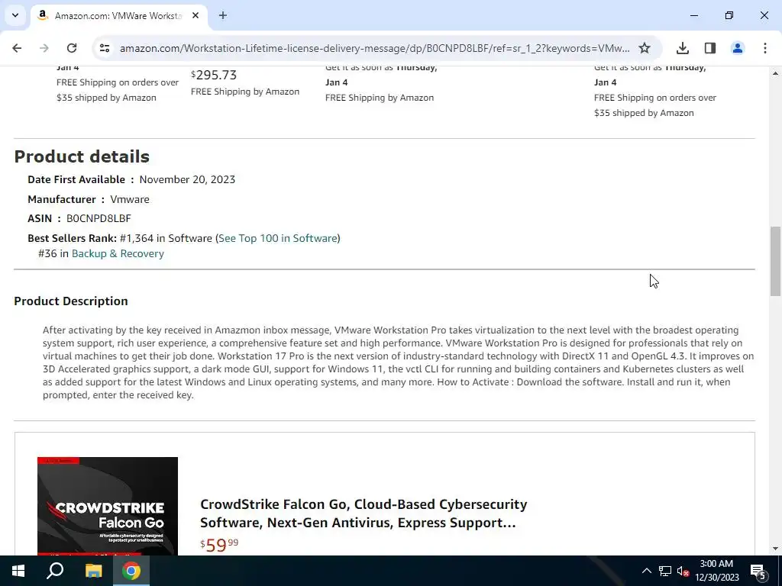Viewport: 782px width, 586px height.
Task: Click the scrollbar down arrow
Action: pos(775,549)
